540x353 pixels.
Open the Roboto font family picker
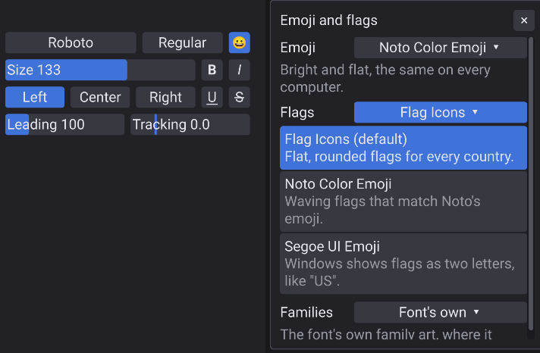71,42
